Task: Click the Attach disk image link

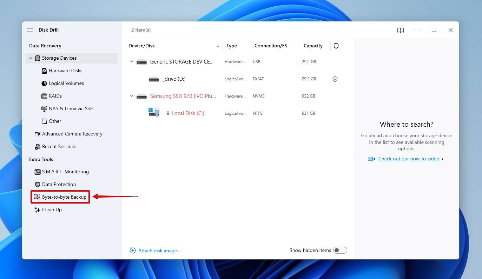Action: point(159,251)
